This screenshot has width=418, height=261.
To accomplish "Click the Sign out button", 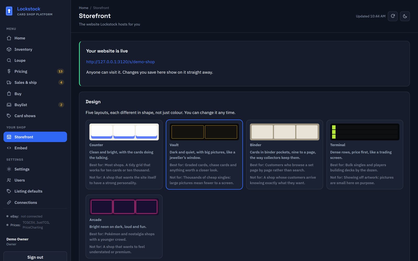I will pos(35,257).
